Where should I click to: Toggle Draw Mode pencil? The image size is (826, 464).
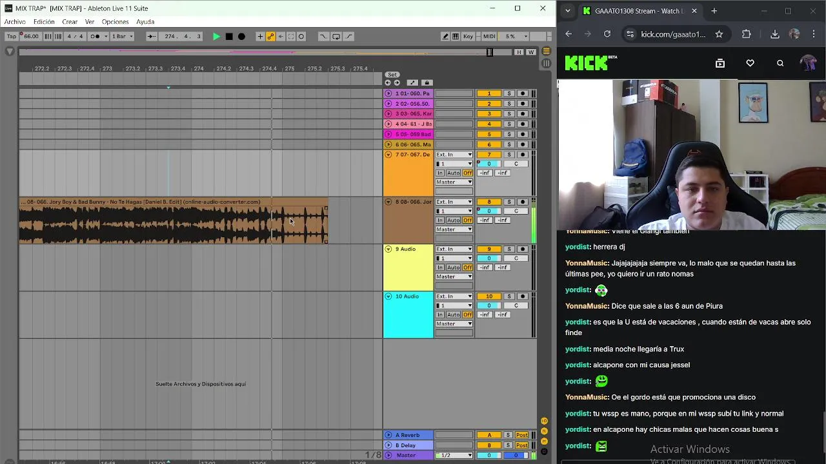445,36
